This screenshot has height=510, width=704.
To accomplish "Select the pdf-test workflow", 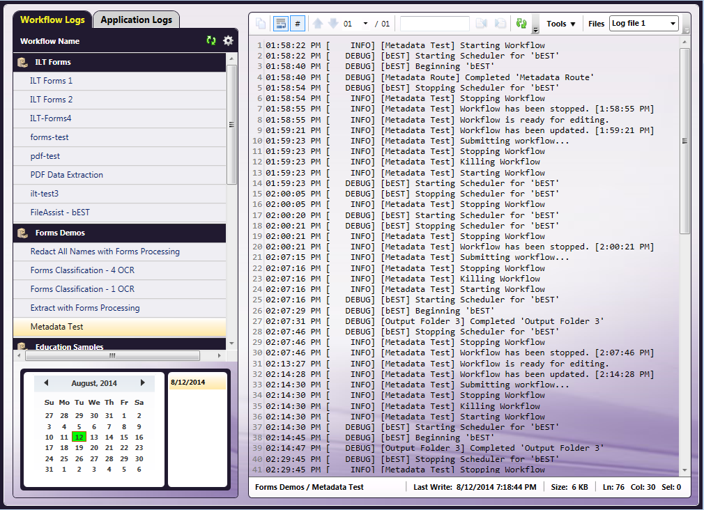I will (119, 156).
